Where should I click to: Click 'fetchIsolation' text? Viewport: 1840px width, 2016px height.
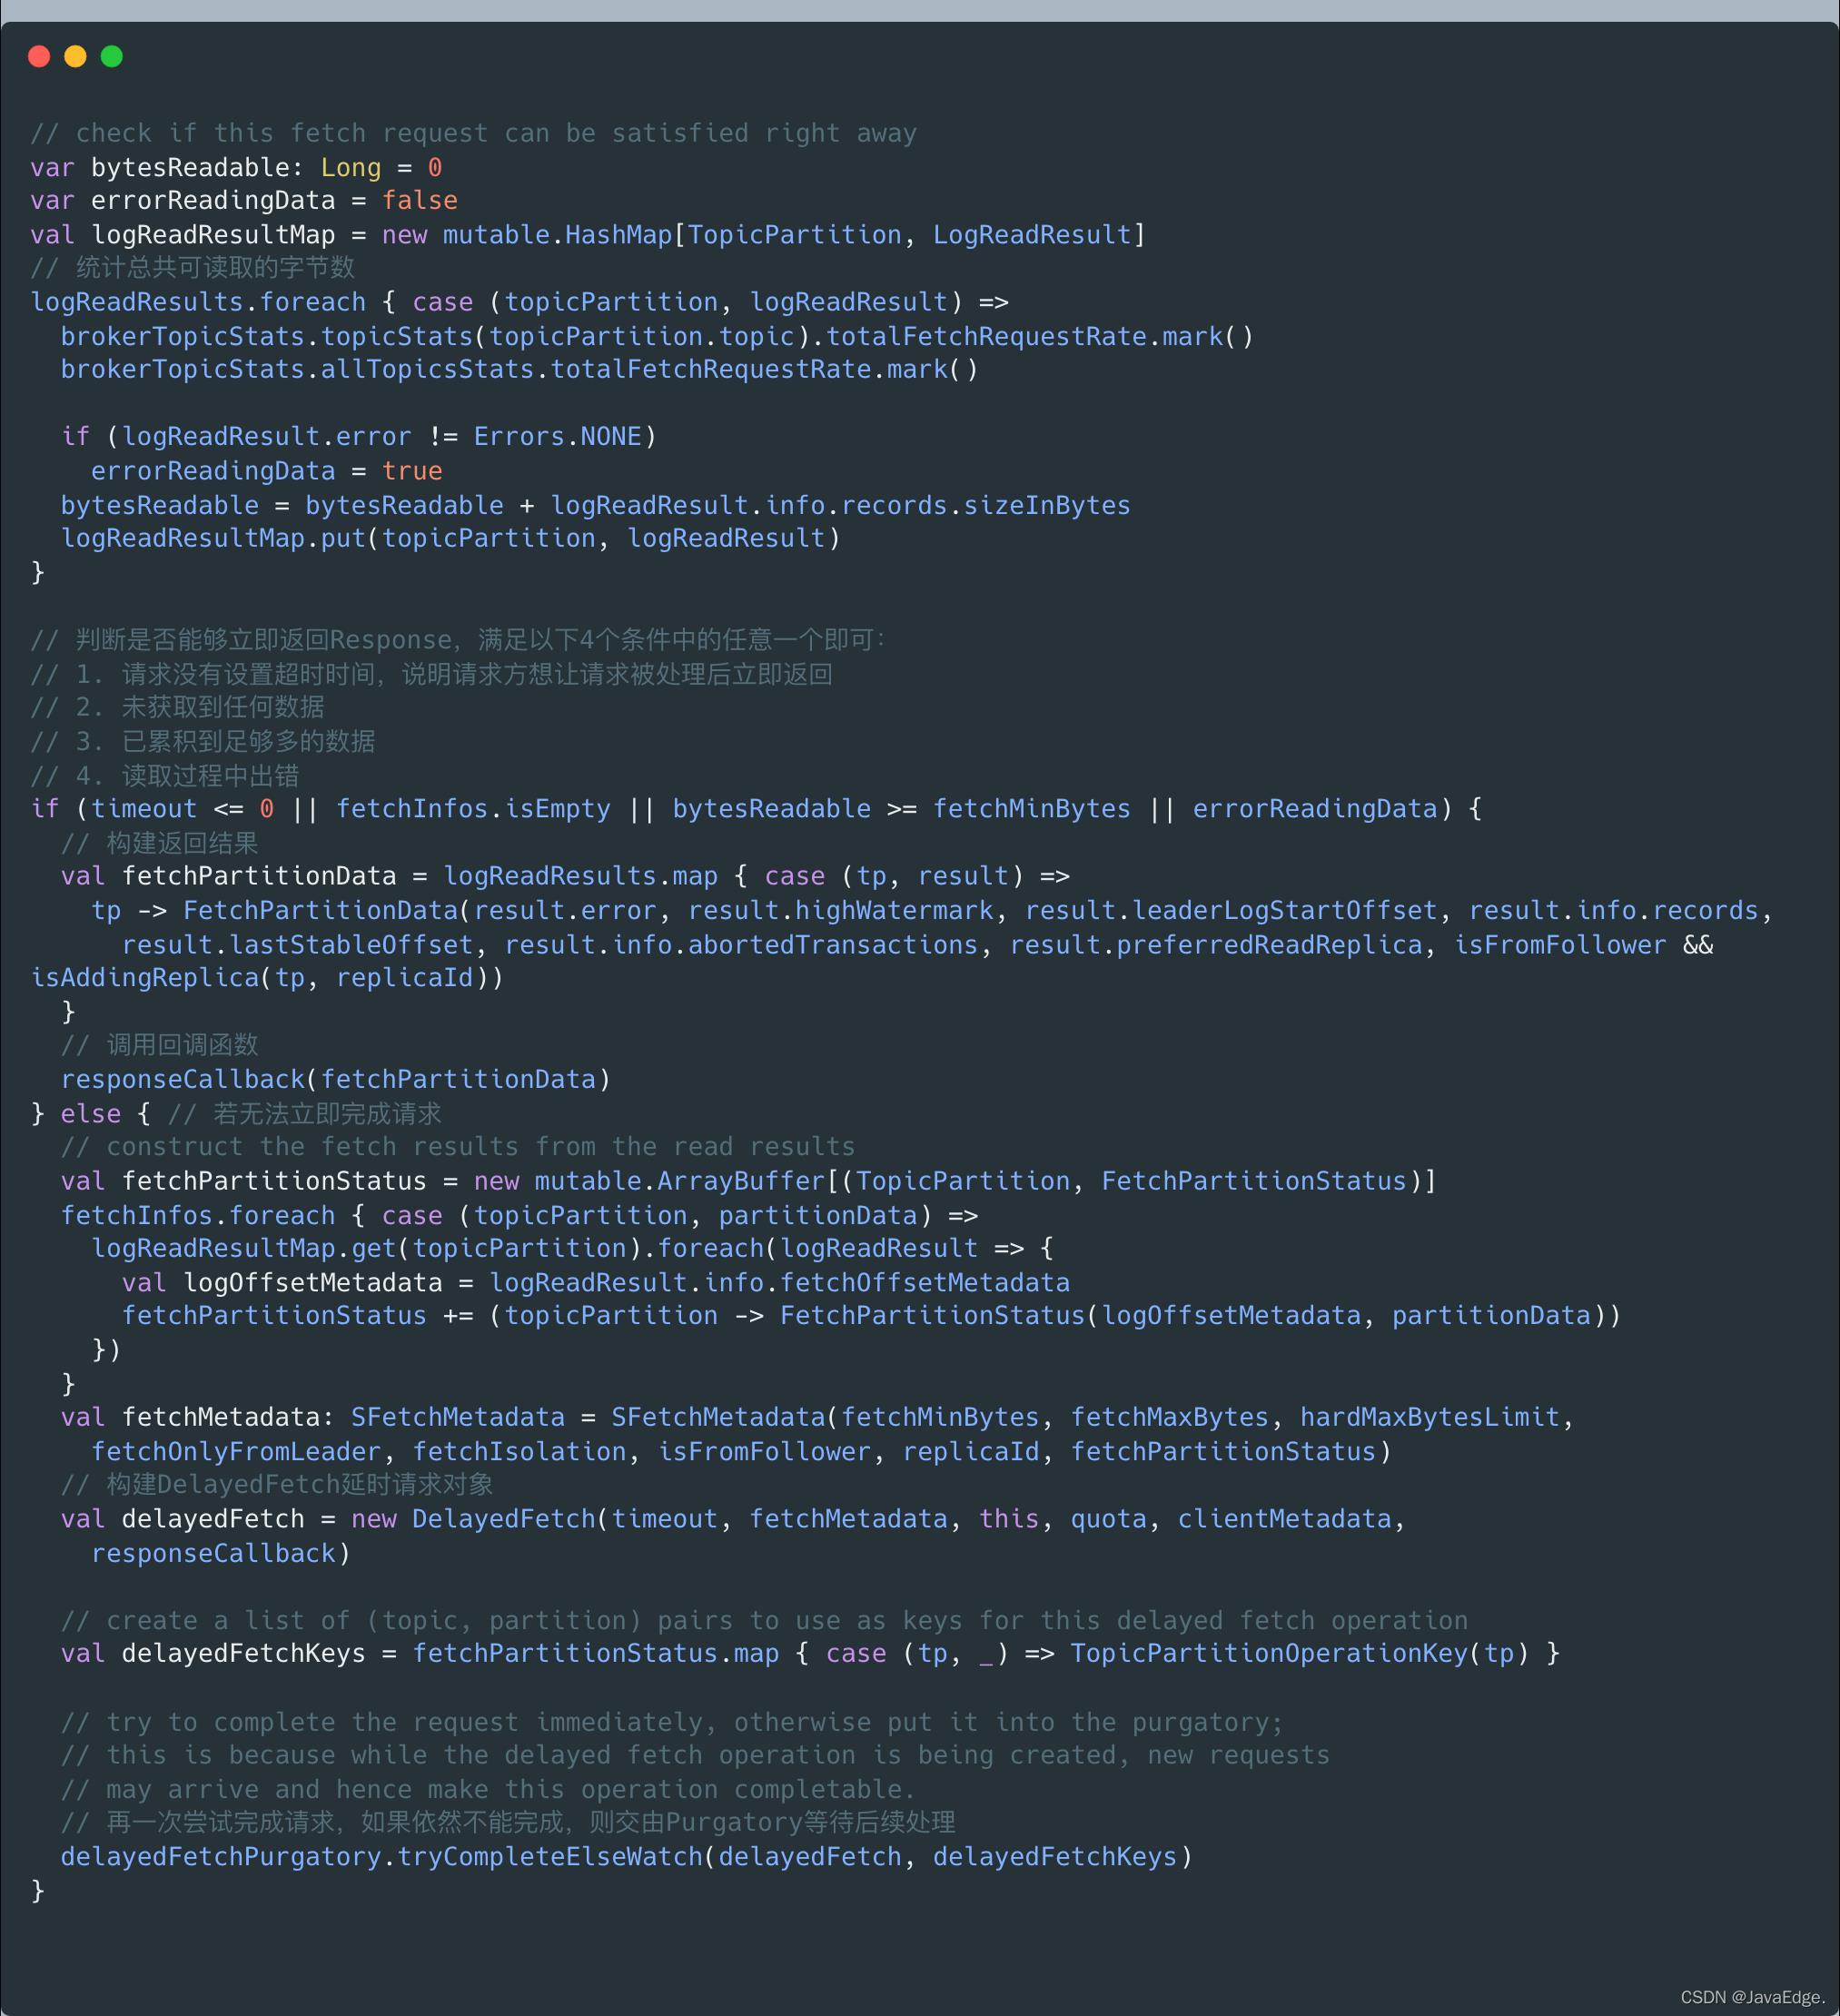pyautogui.click(x=520, y=1452)
